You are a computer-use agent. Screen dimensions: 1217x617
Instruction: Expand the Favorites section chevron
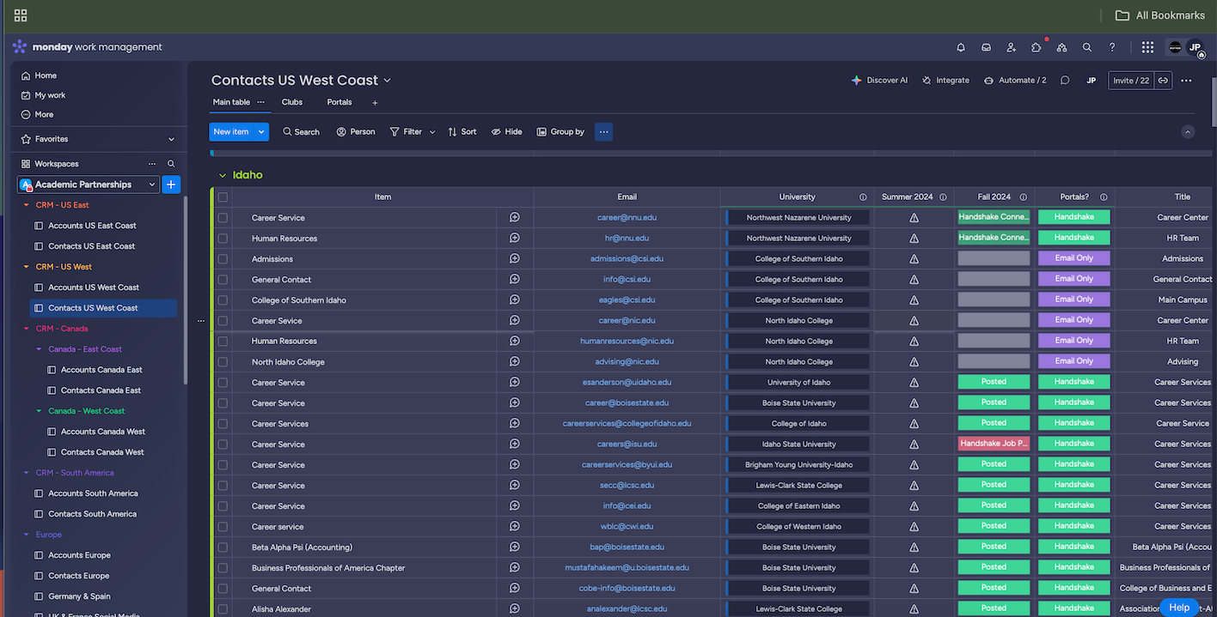171,139
